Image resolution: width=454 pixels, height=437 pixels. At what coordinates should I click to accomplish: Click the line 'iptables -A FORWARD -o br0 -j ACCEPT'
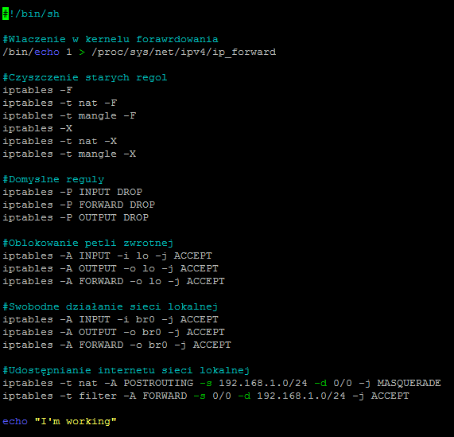coord(117,345)
